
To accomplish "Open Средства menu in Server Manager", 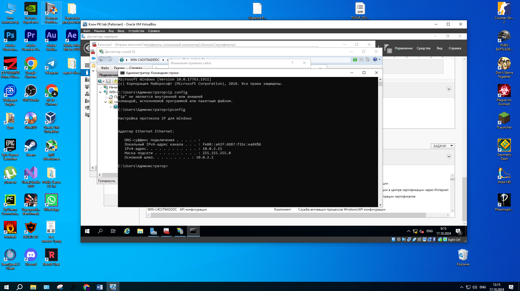I will coord(423,48).
